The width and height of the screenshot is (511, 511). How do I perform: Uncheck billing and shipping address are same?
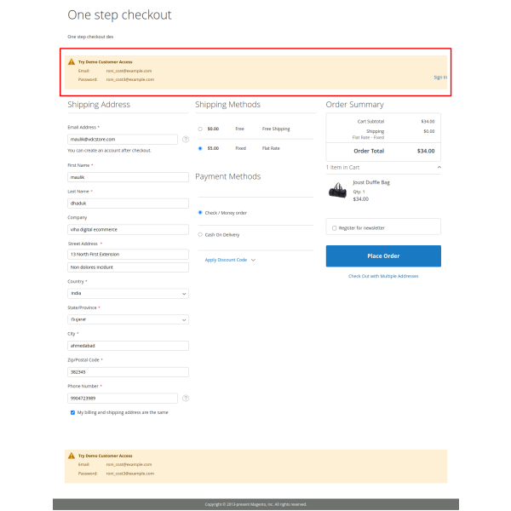pos(72,412)
